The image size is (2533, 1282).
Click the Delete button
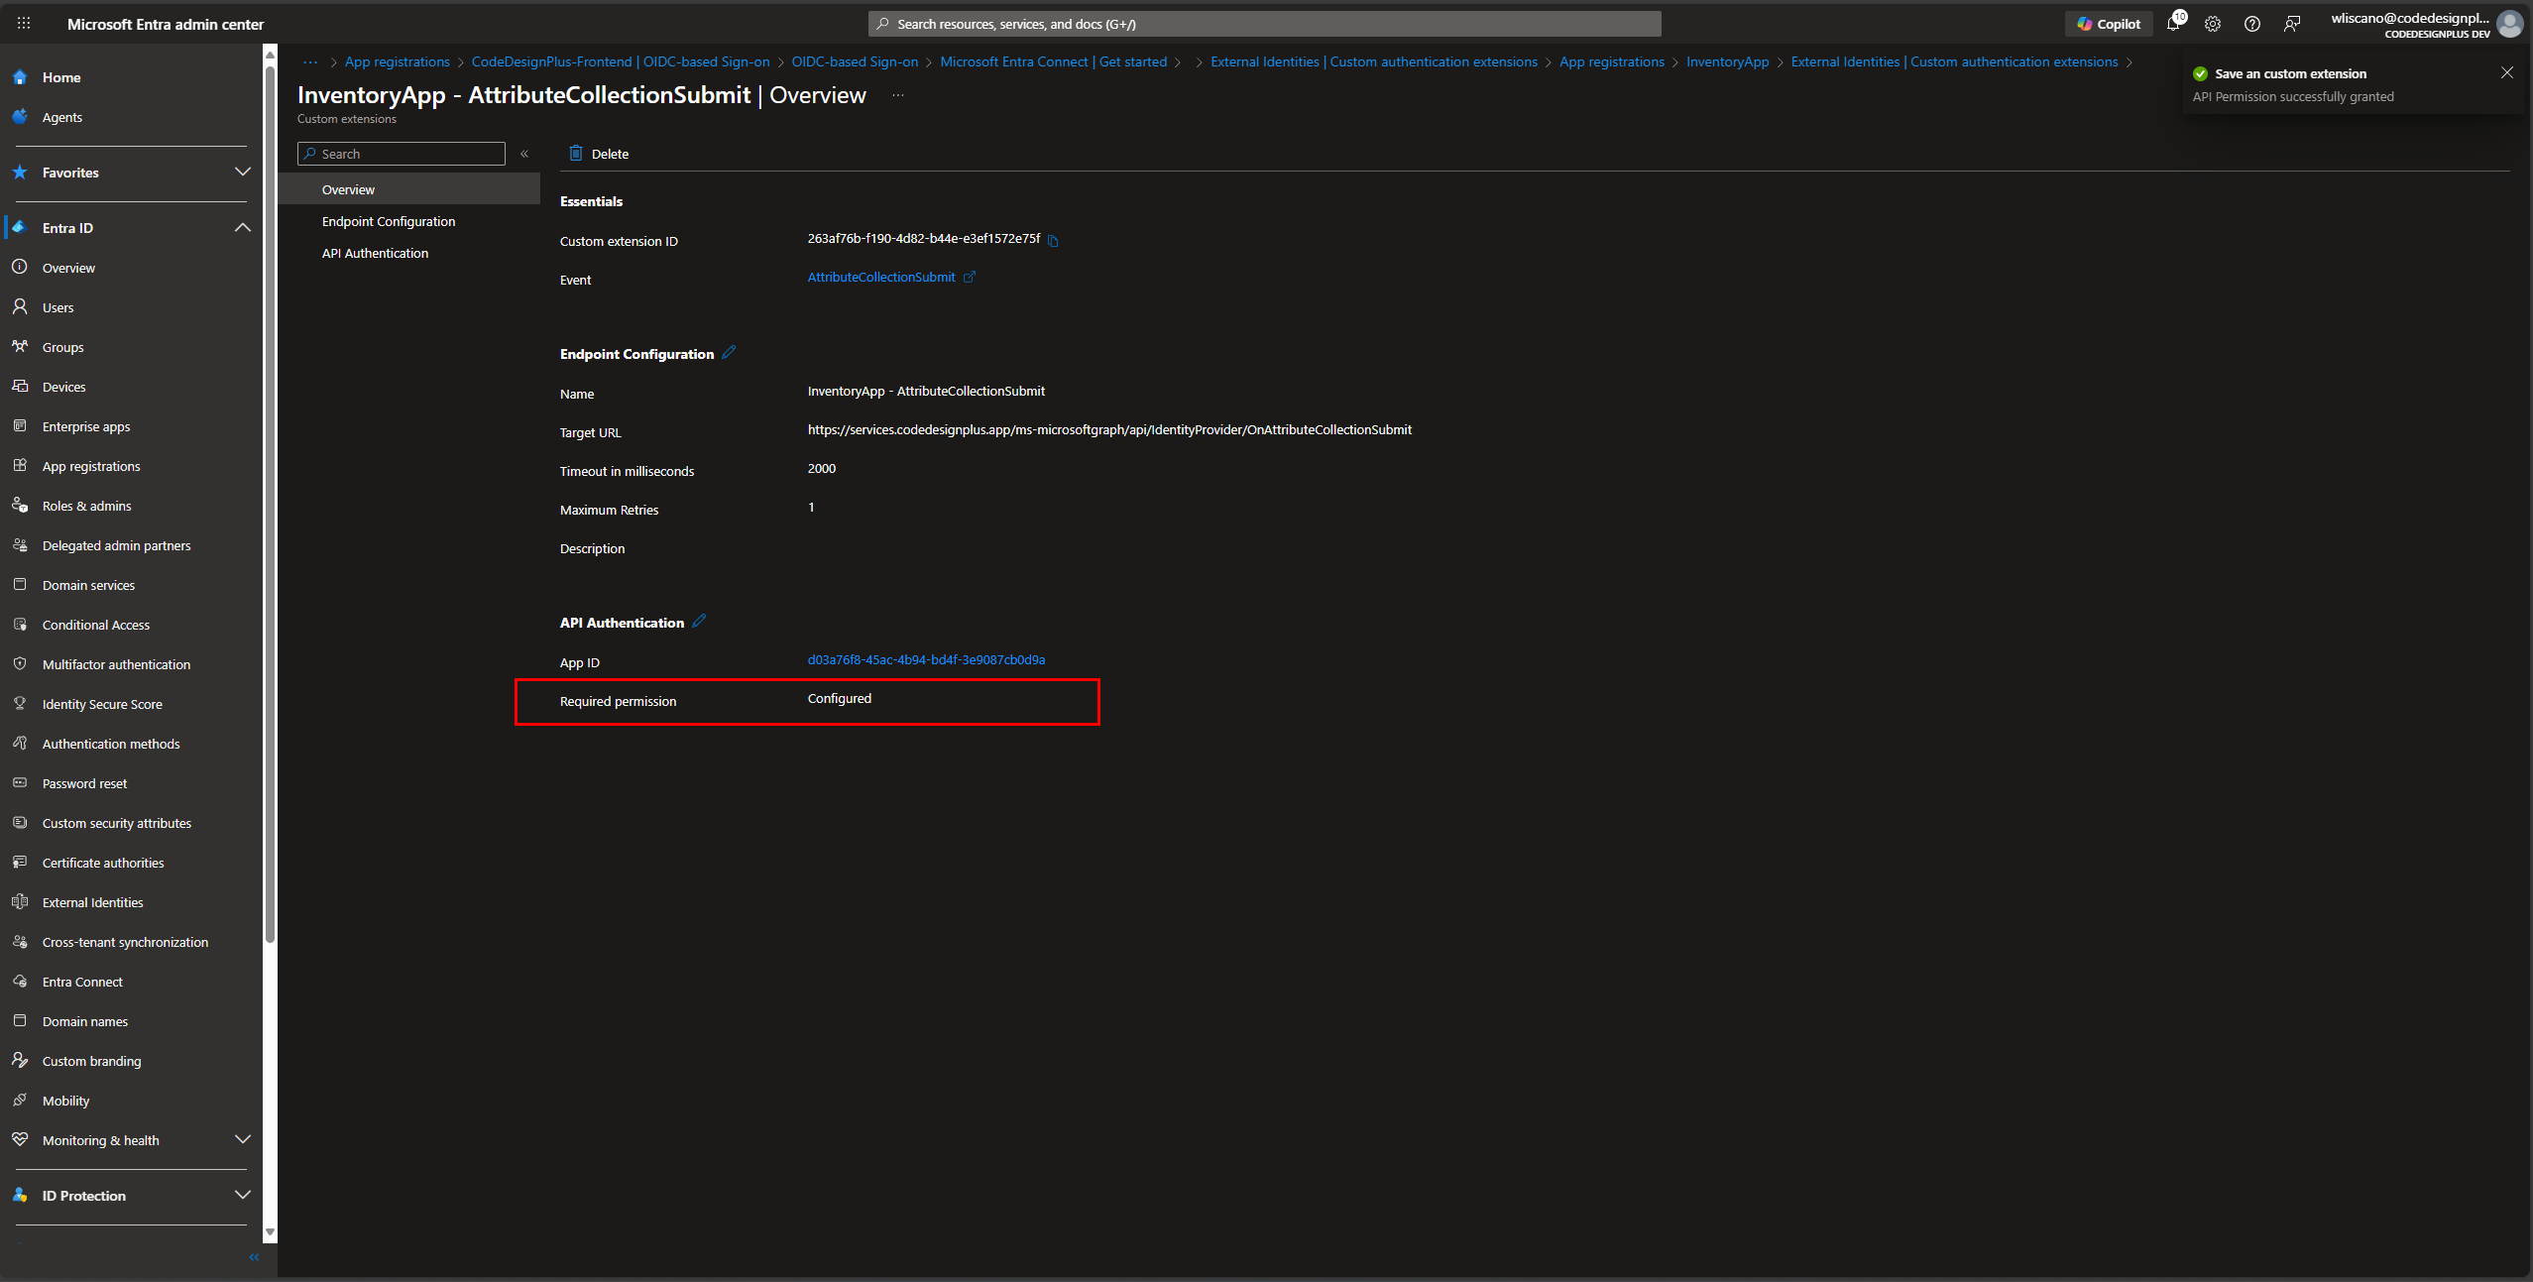(599, 154)
